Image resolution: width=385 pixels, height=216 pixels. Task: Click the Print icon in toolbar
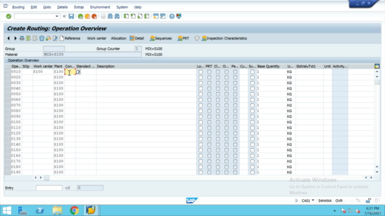pos(103,16)
